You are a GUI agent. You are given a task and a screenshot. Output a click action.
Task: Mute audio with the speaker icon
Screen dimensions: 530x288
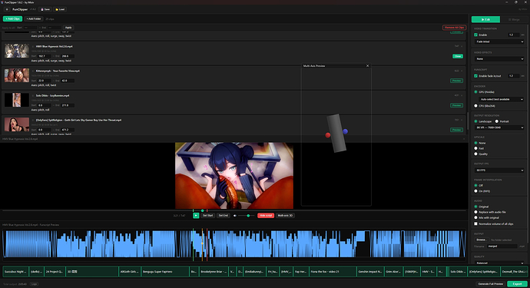(235, 215)
